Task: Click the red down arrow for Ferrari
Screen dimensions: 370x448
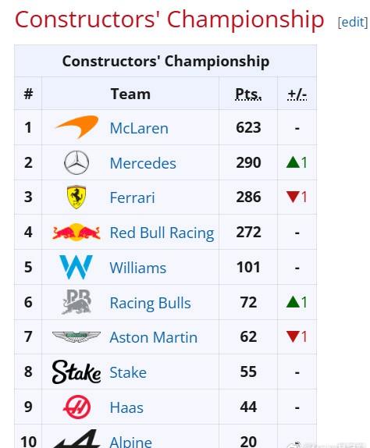Action: point(293,197)
